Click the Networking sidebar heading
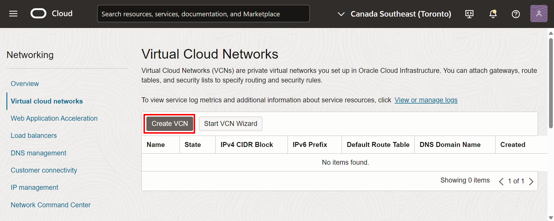This screenshot has height=221, width=554. click(30, 55)
